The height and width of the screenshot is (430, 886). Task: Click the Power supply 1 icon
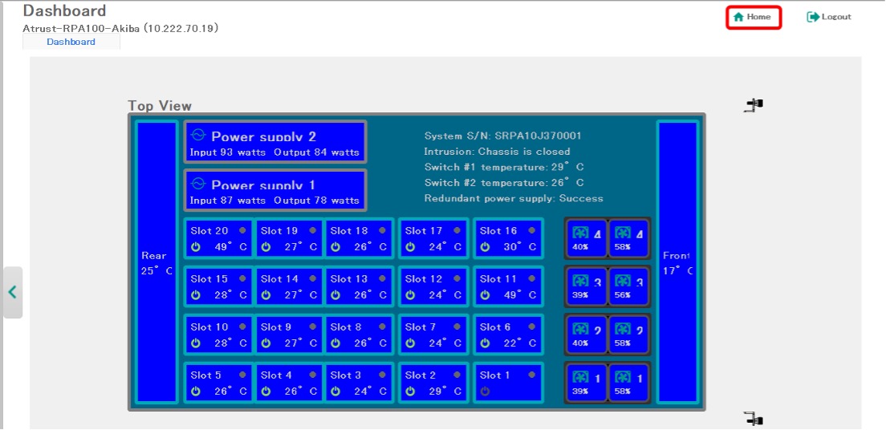198,184
